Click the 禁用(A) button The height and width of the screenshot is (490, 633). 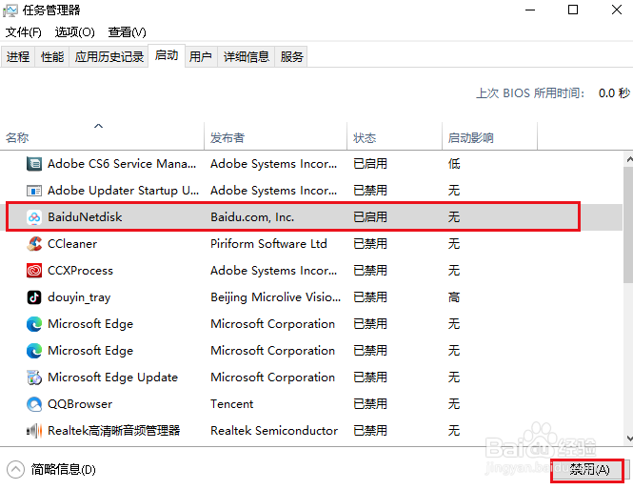click(587, 470)
